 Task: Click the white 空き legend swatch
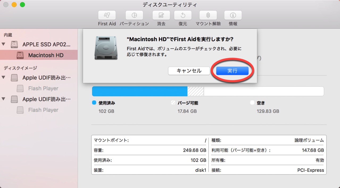point(252,103)
